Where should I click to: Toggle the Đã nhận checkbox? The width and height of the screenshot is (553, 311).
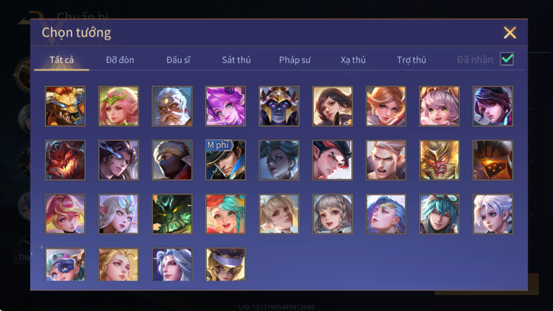click(x=507, y=60)
